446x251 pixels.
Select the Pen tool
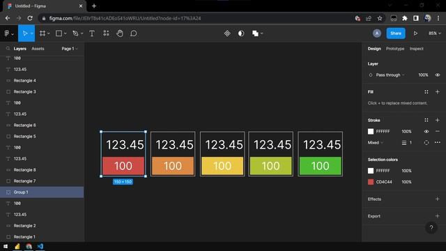tap(75, 33)
